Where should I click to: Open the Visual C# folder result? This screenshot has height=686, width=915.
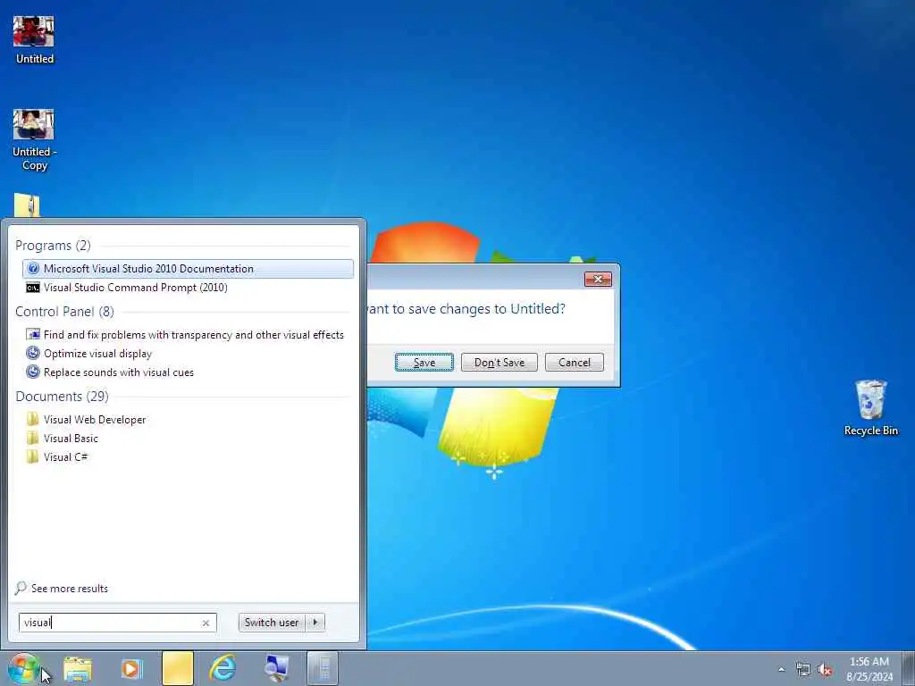(x=65, y=456)
